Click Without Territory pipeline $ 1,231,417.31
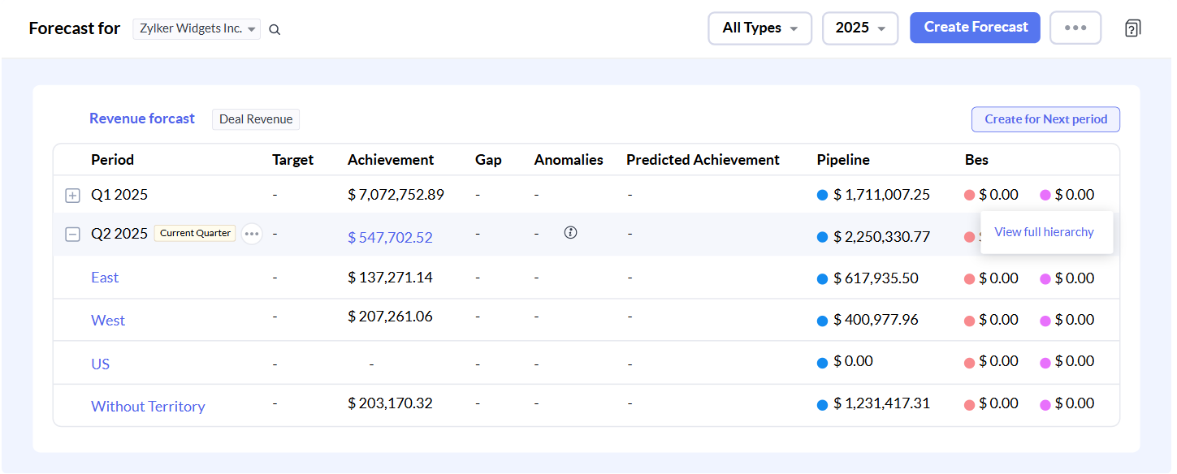The height and width of the screenshot is (474, 1177). (x=881, y=403)
